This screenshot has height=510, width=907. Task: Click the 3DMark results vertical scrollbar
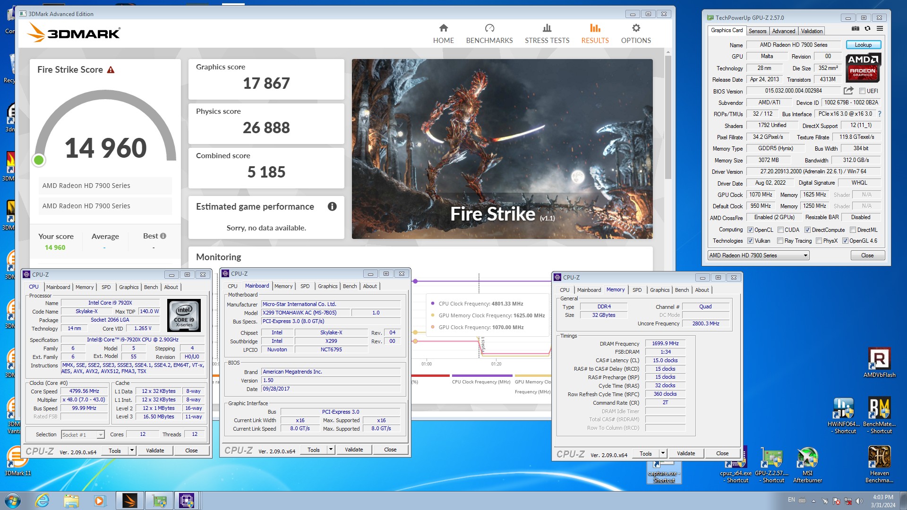[x=668, y=117]
